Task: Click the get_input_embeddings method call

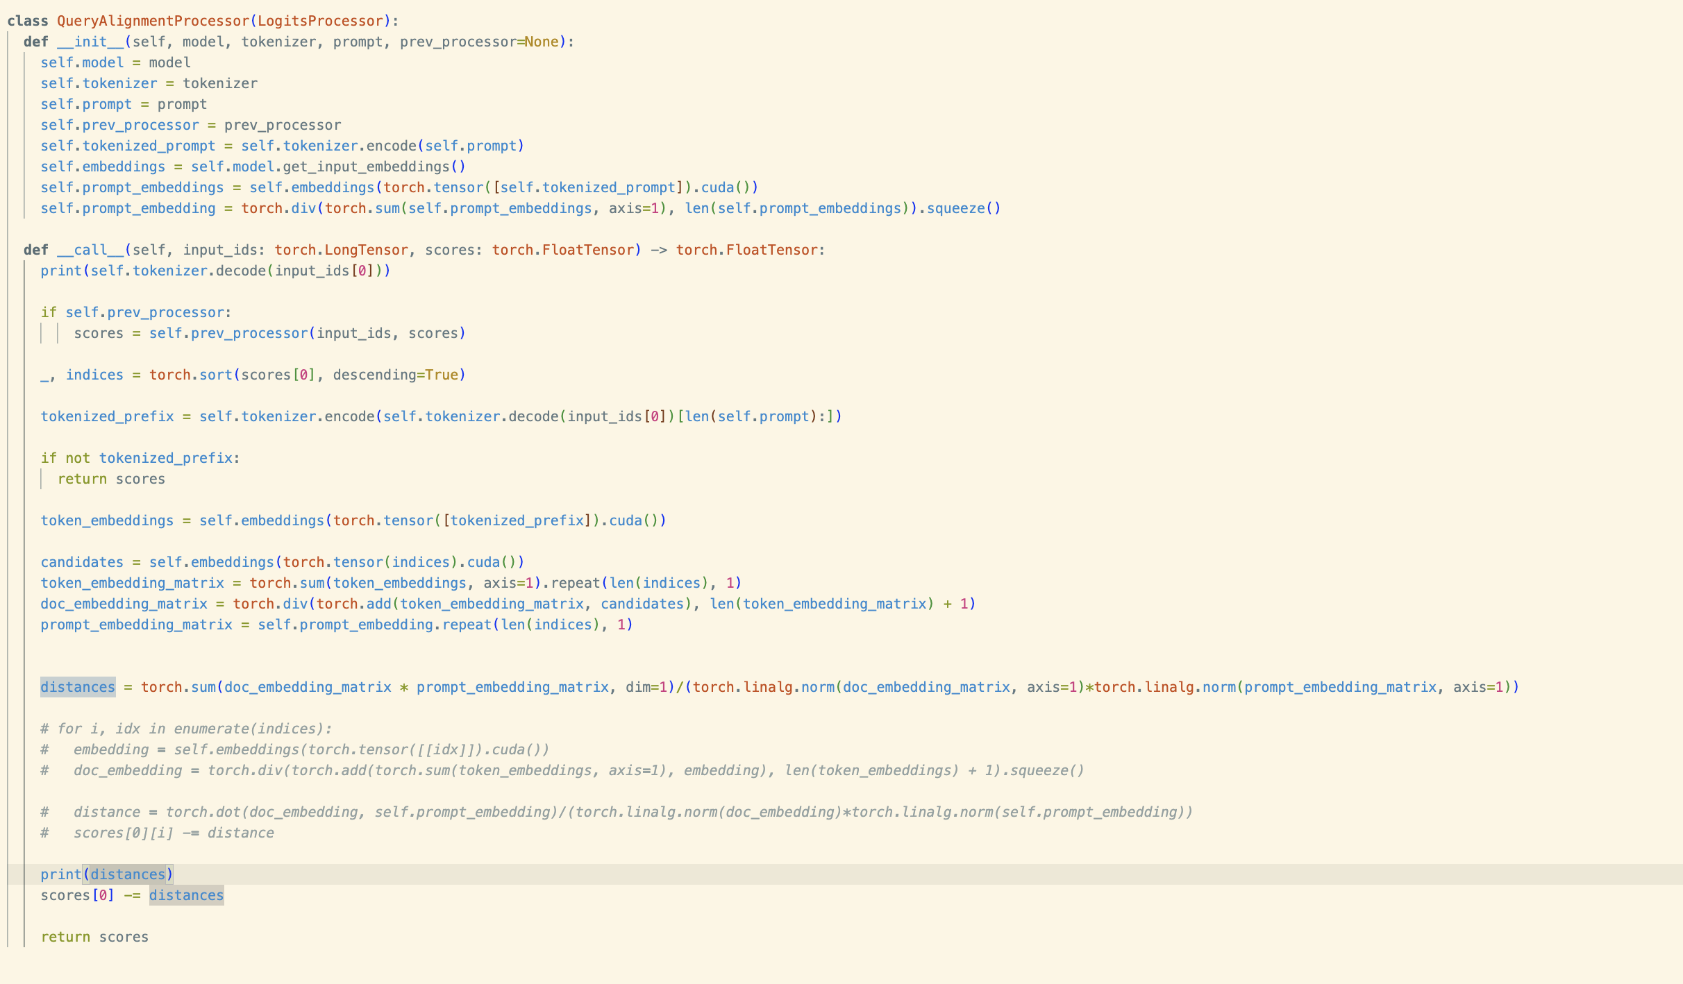Action: click(x=366, y=167)
